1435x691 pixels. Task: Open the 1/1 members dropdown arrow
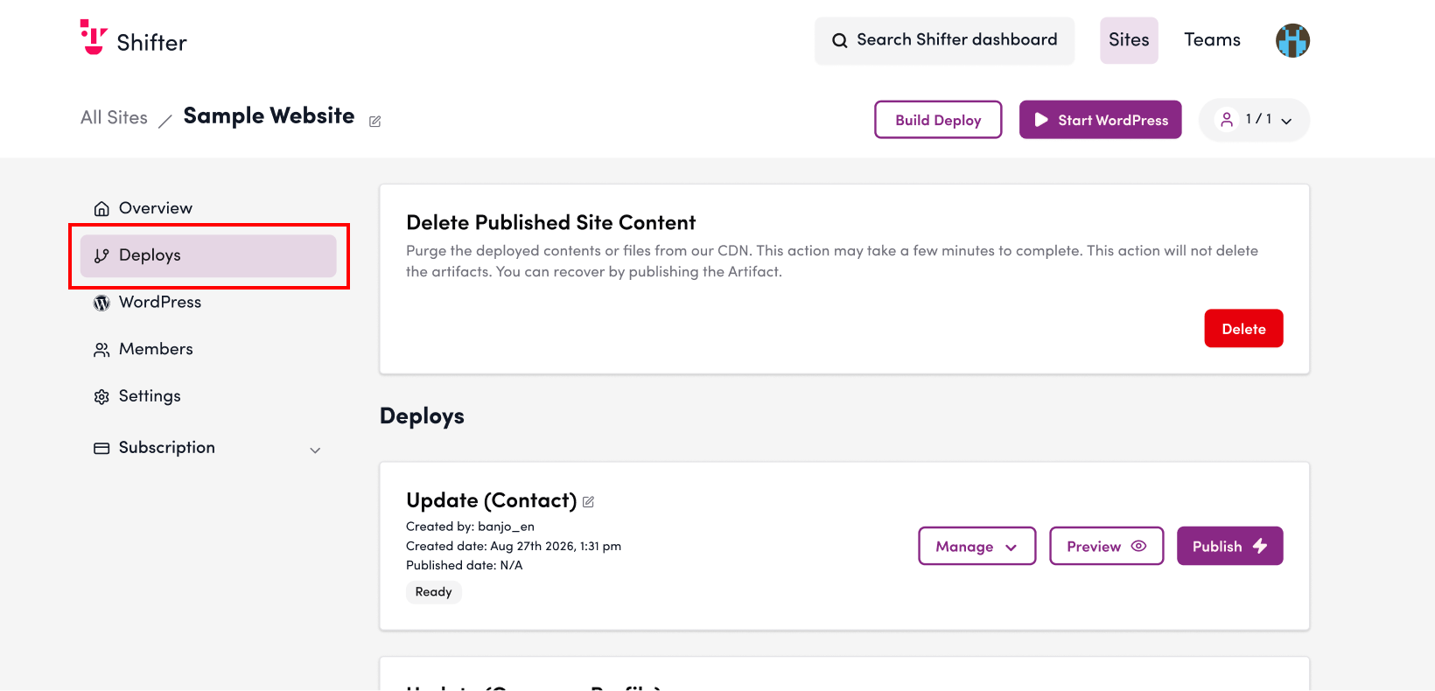point(1286,122)
